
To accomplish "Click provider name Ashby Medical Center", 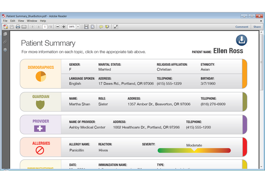I will pyautogui.click(x=87, y=127).
